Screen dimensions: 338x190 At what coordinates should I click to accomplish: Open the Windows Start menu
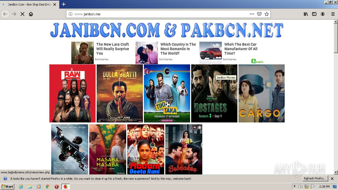coord(7,187)
